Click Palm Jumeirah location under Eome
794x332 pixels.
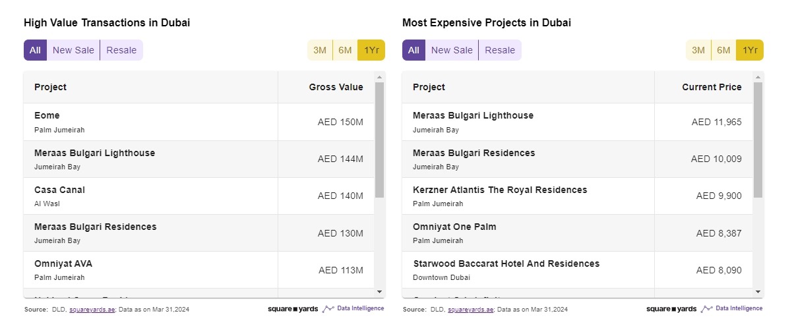59,130
